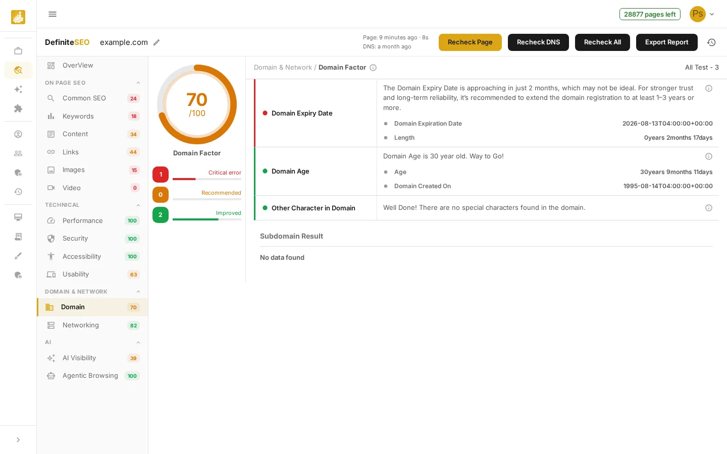This screenshot has height=454, width=727.
Task: Open the AI sparkle icon in left rail
Action: [x=18, y=89]
